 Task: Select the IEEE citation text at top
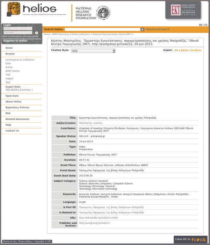click(125, 42)
